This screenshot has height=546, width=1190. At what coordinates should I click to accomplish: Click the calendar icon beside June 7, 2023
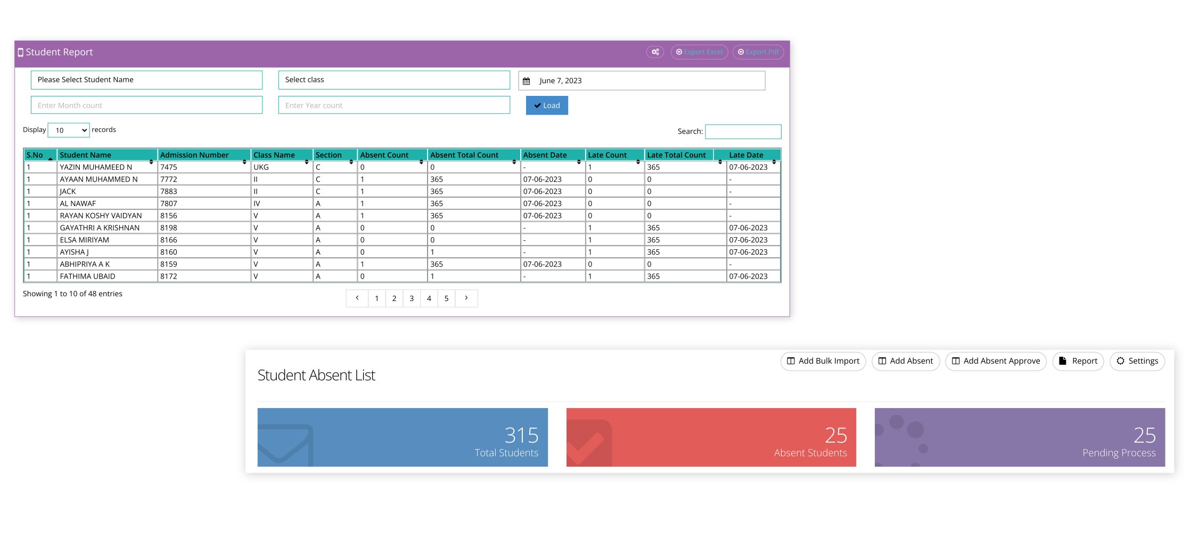[x=526, y=81]
